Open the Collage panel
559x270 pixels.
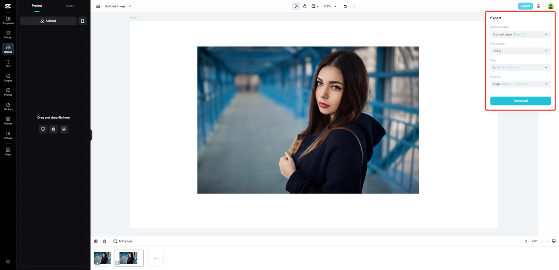pos(8,135)
